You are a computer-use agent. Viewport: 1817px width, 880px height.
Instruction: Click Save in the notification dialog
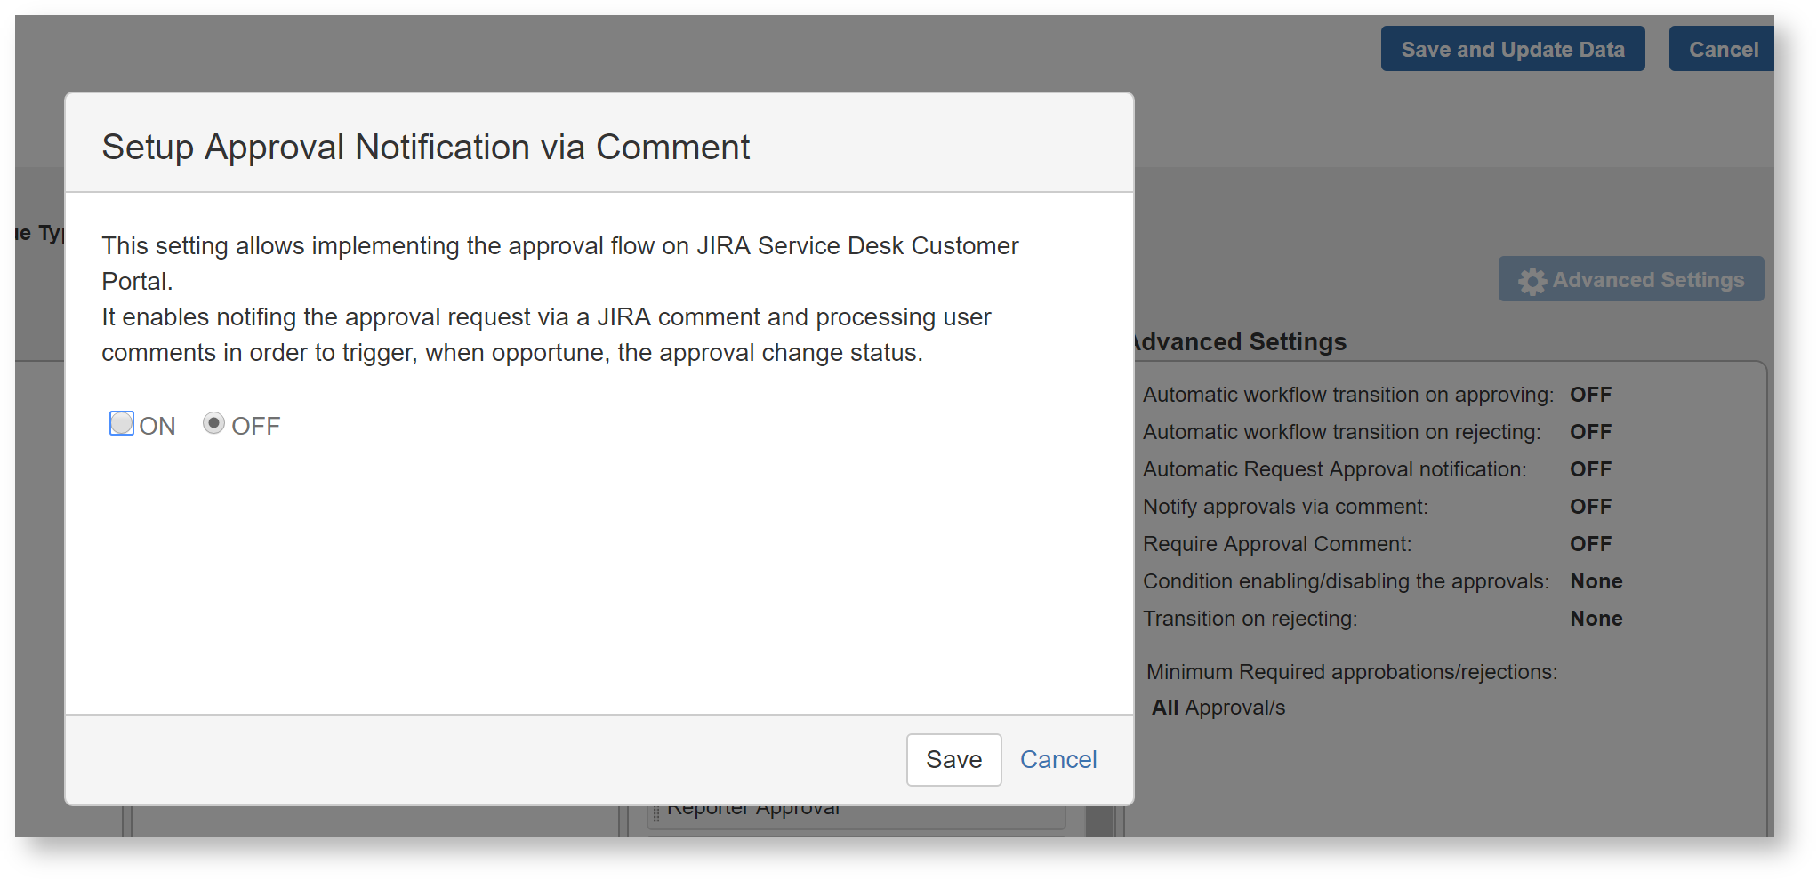[x=953, y=760]
